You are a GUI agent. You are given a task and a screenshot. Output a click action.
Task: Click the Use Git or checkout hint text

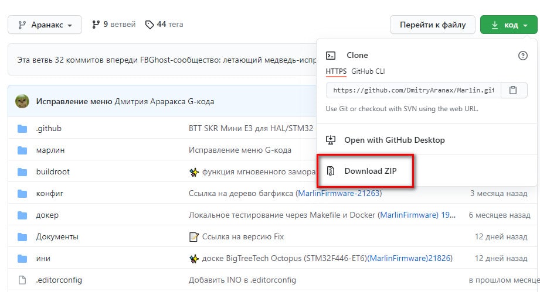coord(402,109)
